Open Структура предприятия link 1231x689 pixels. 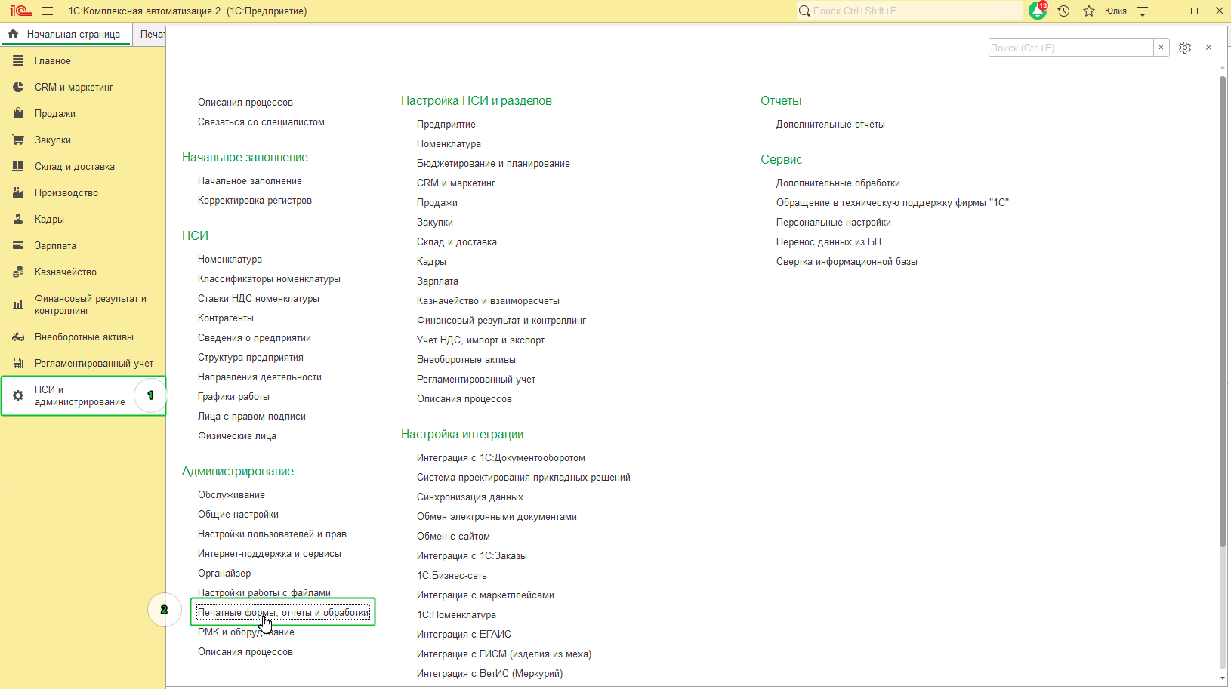point(251,357)
